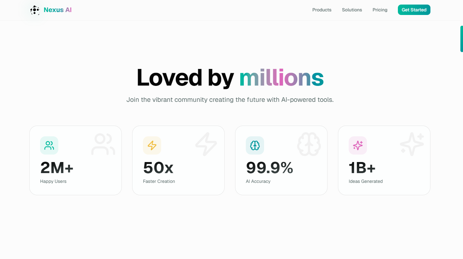Select the 1B+ Ideas Generated figure

362,168
